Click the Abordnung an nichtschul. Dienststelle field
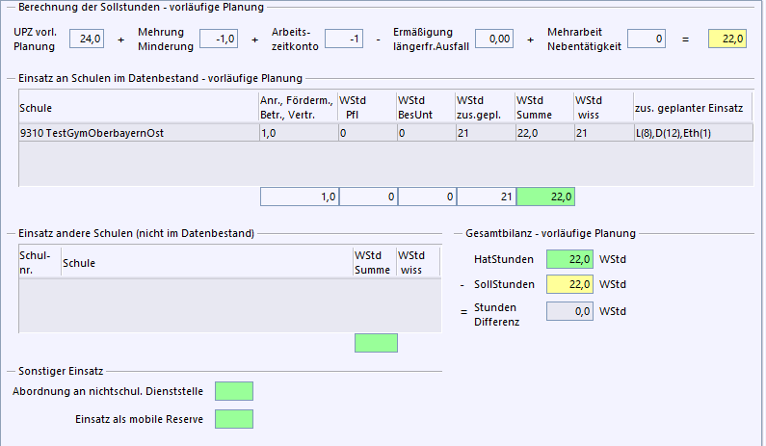 coord(234,391)
